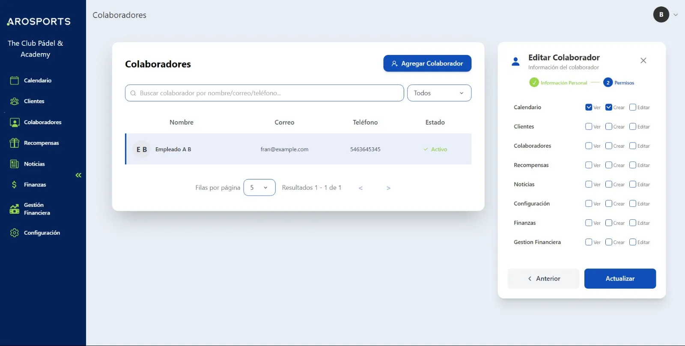Click the B user avatar
Image resolution: width=685 pixels, height=346 pixels.
(661, 15)
